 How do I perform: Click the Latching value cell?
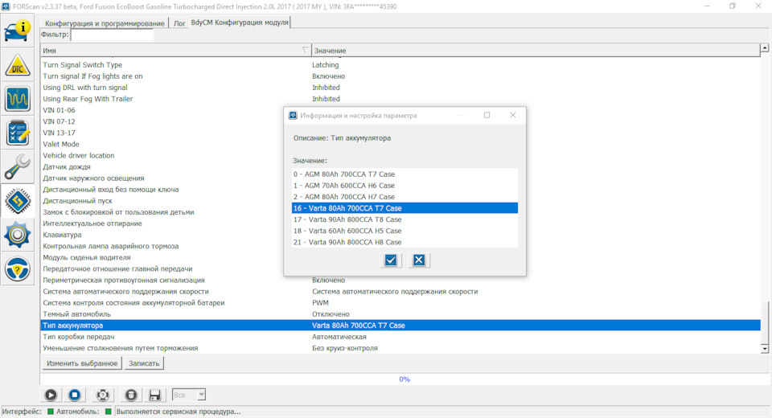(326, 65)
